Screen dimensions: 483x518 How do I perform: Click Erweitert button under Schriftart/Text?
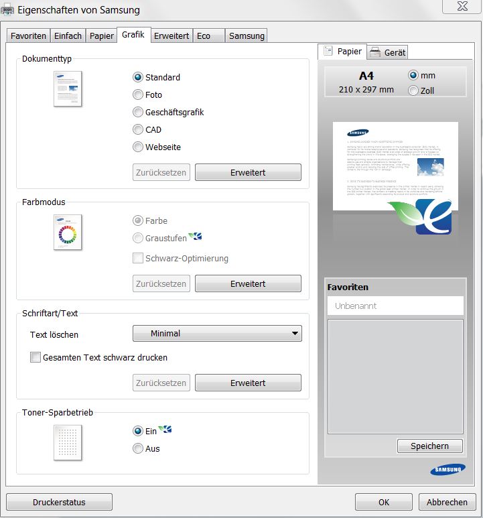pyautogui.click(x=248, y=383)
